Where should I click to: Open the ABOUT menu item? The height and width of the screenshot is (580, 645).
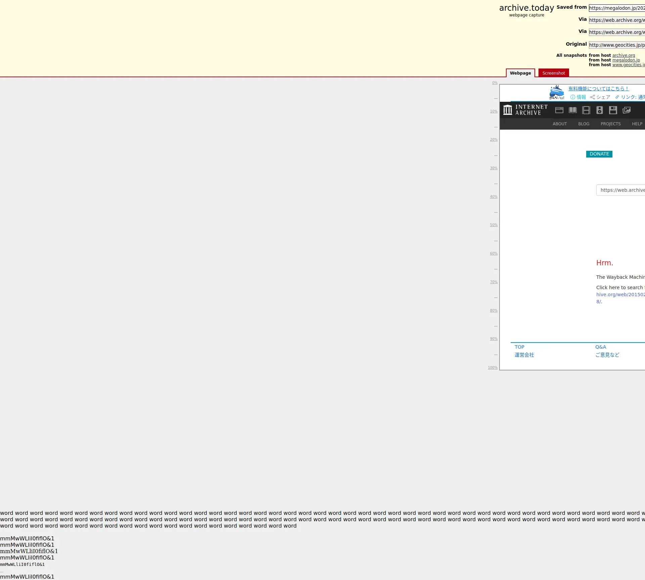pos(559,124)
